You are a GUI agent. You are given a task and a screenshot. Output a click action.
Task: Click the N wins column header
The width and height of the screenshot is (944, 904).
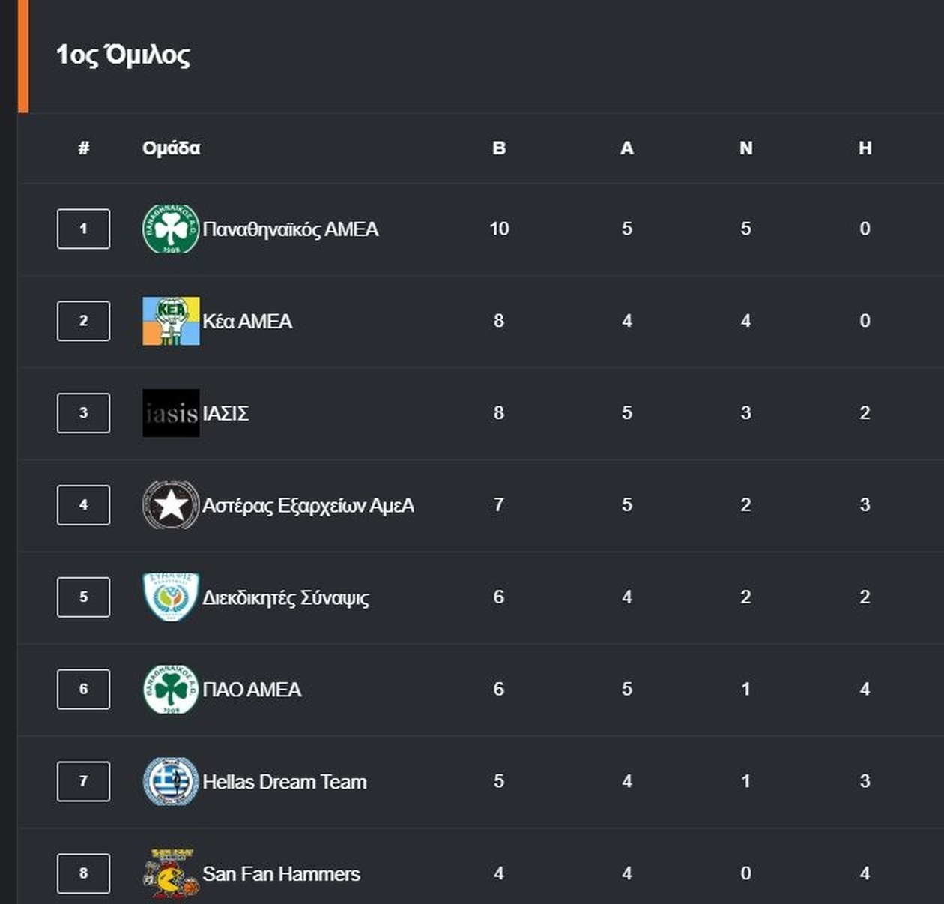pos(745,148)
